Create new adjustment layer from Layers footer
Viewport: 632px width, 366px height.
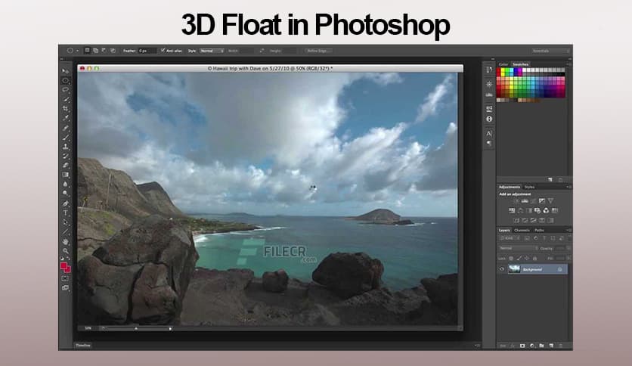[x=532, y=346]
